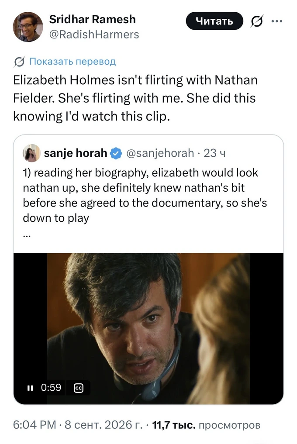Click the blue verified badge icon
This screenshot has height=444, width=297.
click(x=116, y=153)
